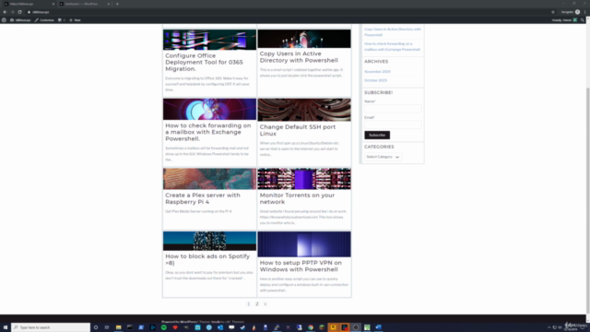This screenshot has width=590, height=332.
Task: Click the browser back arrow
Action: [x=5, y=12]
